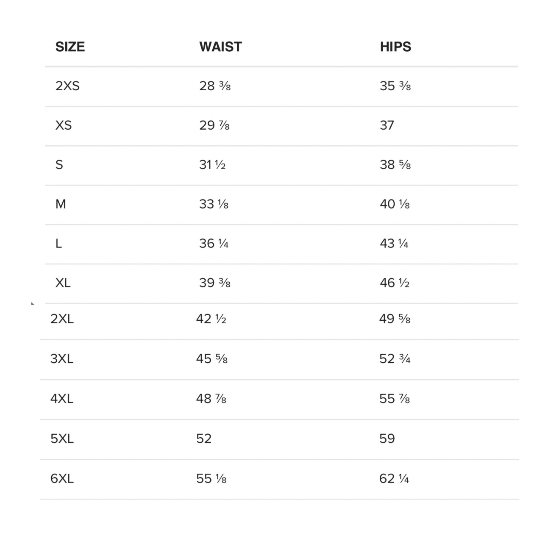Screen dimensions: 559x550
Task: Click the 43 ¼ hips measurement
Action: (x=394, y=244)
